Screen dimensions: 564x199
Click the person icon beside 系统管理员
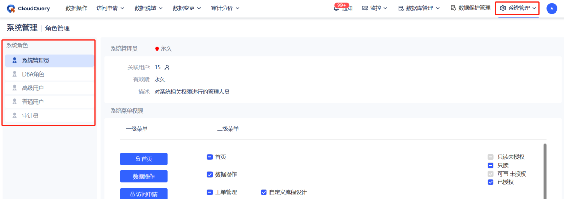click(15, 60)
